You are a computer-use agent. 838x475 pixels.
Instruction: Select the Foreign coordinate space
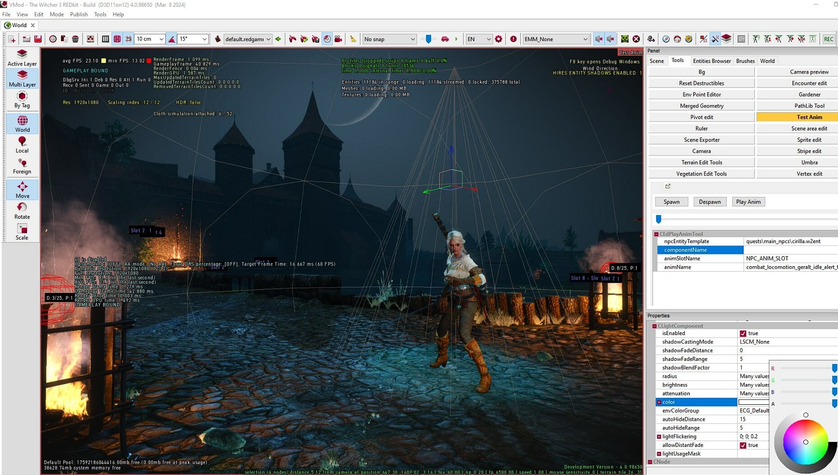(22, 166)
